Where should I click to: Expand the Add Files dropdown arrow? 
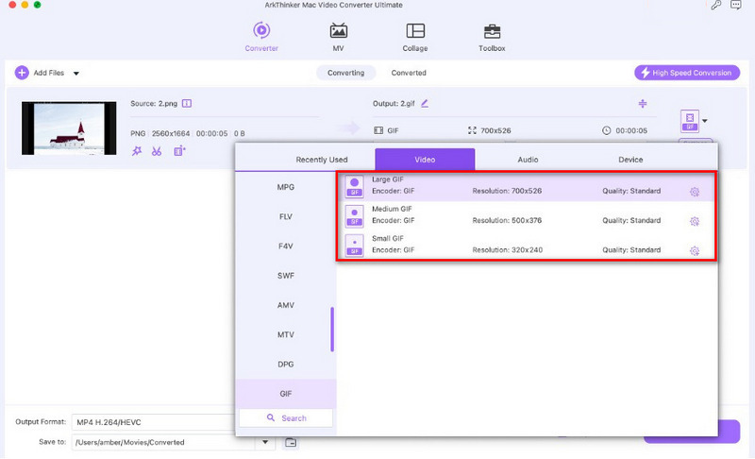point(76,74)
